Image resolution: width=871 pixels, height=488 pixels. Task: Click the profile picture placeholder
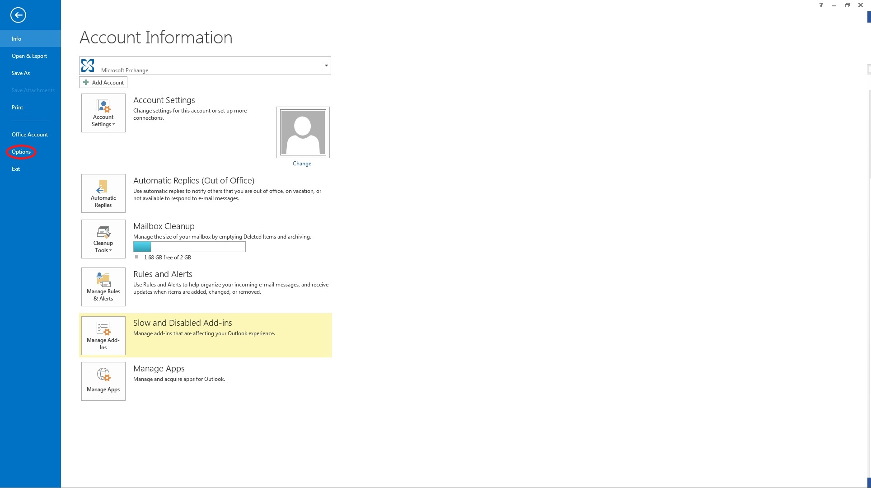pyautogui.click(x=303, y=132)
